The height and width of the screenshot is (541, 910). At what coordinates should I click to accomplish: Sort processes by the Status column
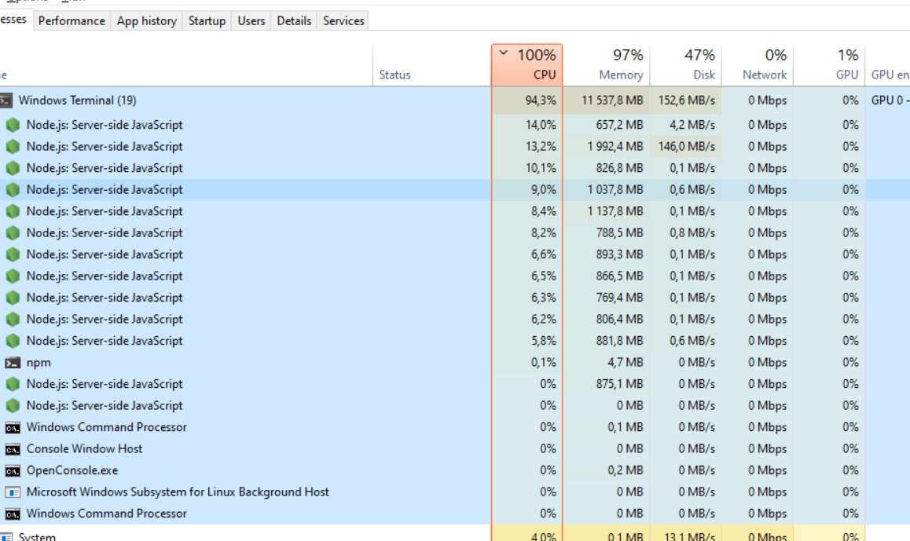pyautogui.click(x=431, y=65)
